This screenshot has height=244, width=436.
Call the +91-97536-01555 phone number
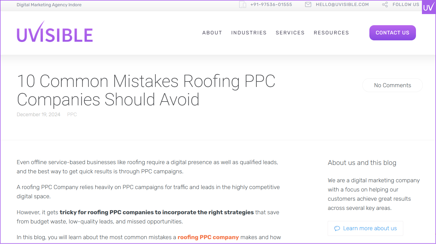(x=271, y=5)
